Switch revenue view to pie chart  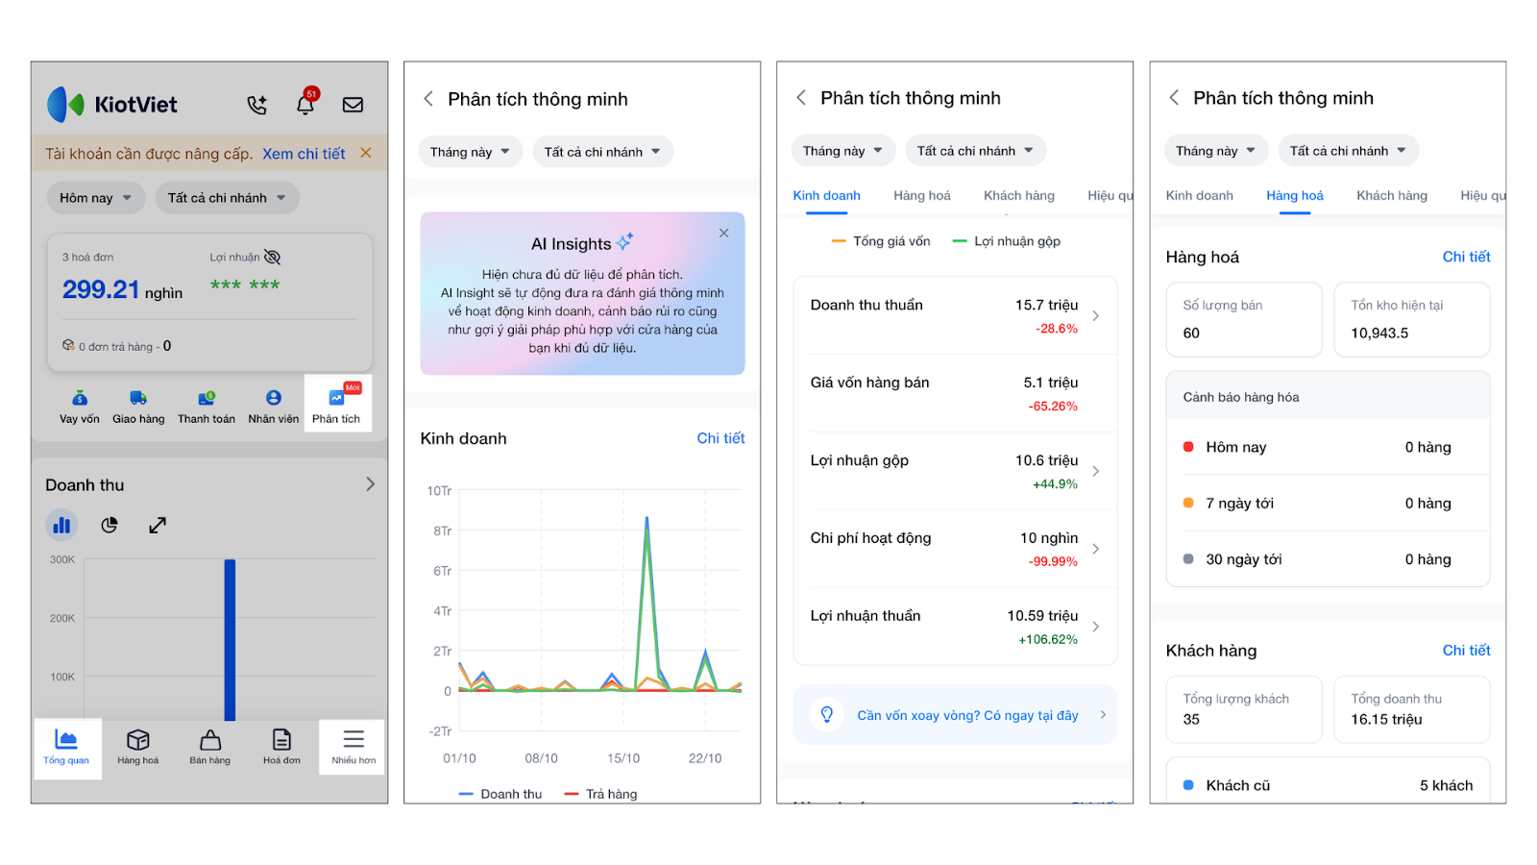pos(110,525)
